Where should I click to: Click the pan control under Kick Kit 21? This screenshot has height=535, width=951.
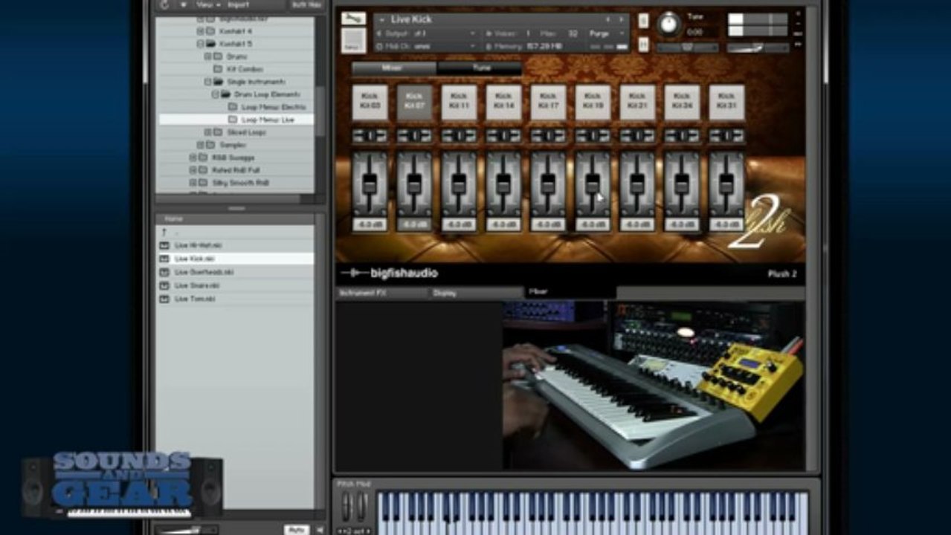(x=637, y=136)
